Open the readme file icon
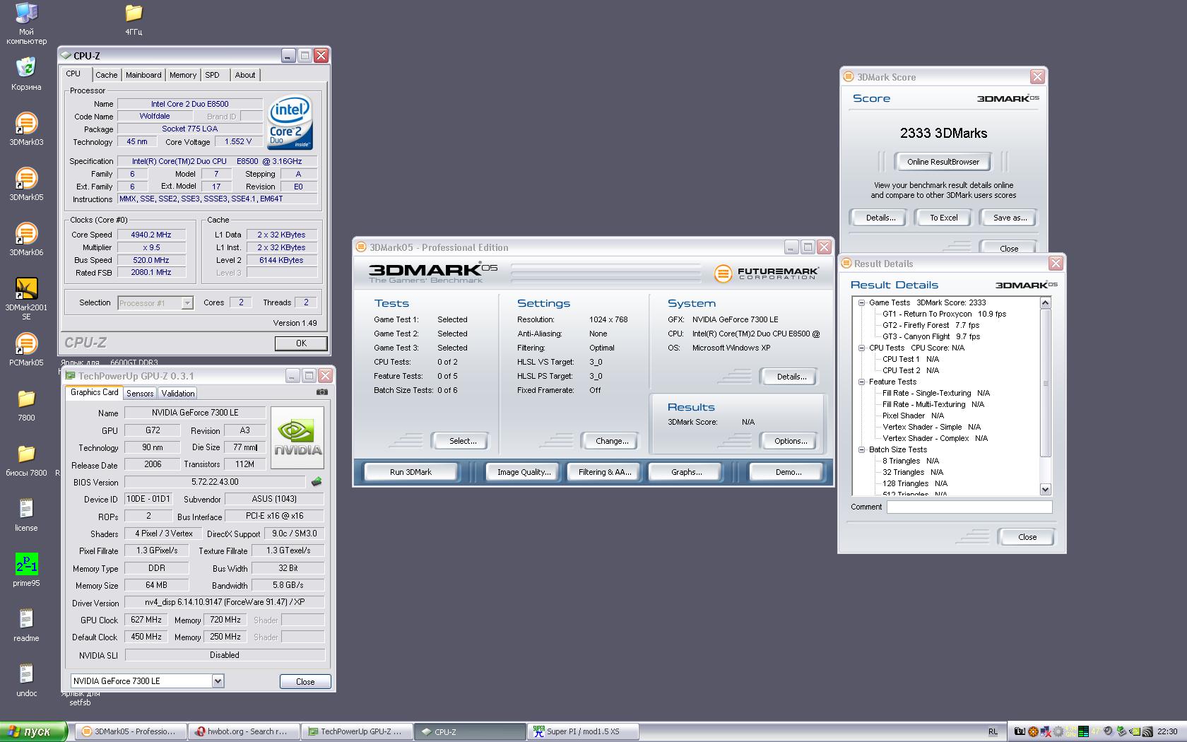This screenshot has width=1187, height=742. (x=26, y=625)
